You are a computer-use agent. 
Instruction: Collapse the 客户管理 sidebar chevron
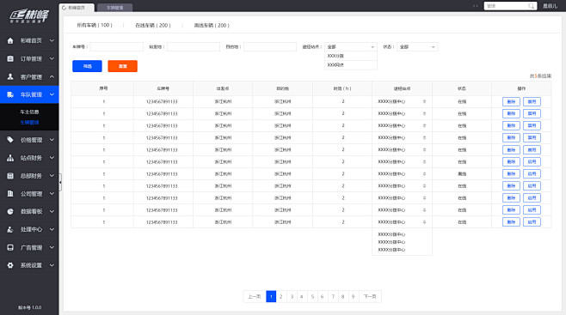(52, 76)
